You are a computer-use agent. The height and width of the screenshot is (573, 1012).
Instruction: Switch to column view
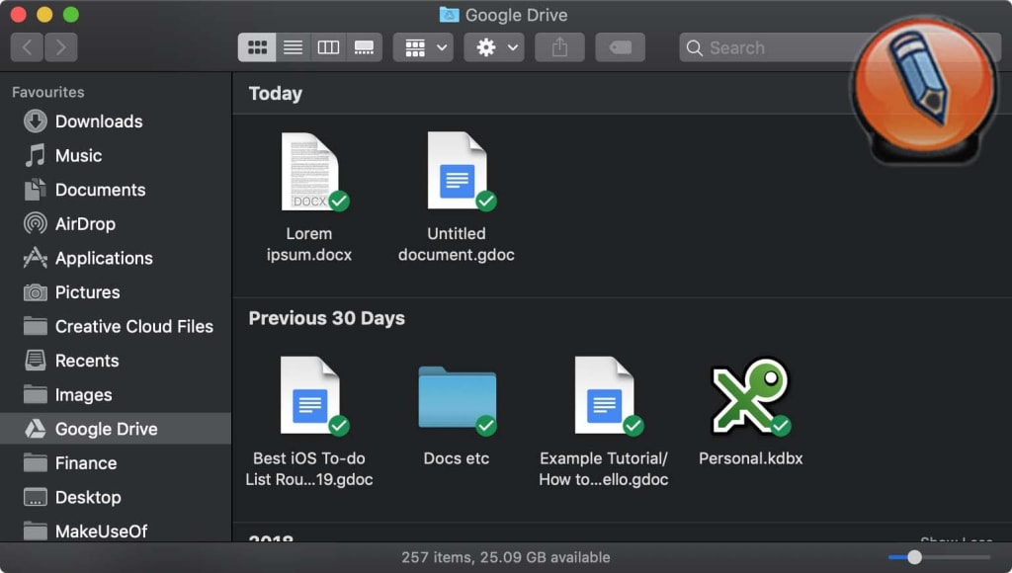(x=328, y=47)
